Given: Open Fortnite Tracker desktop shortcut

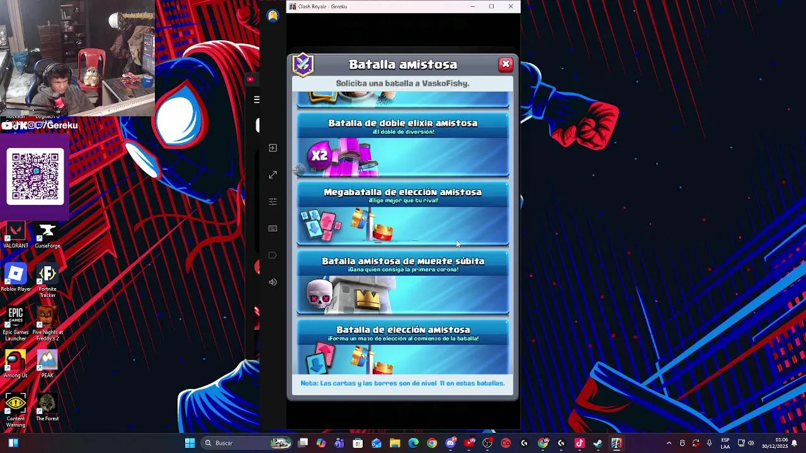Looking at the screenshot, I should coord(47,281).
